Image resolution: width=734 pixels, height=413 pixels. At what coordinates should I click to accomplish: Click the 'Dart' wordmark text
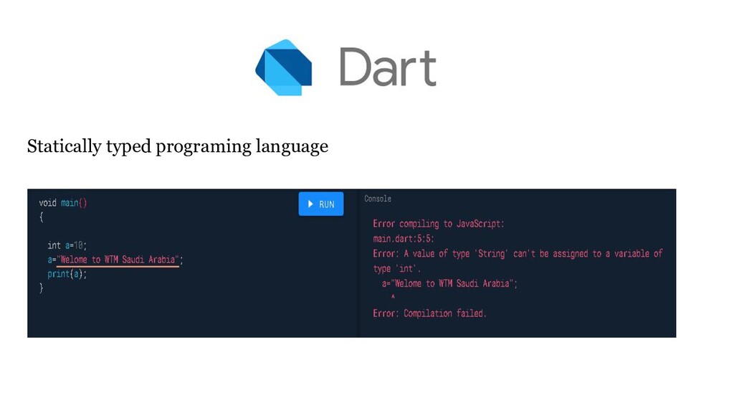pyautogui.click(x=388, y=67)
